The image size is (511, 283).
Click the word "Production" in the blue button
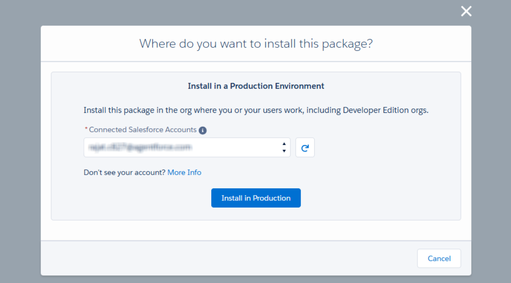click(x=271, y=198)
